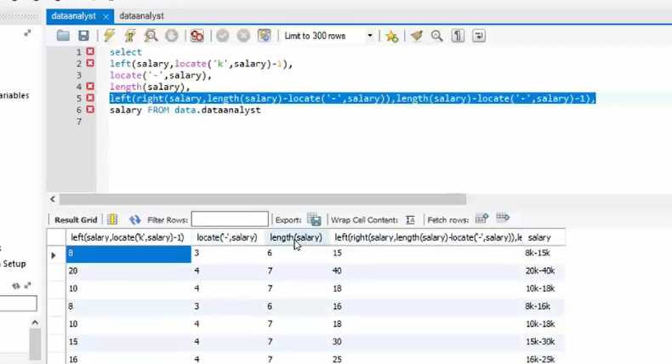Click the horizontal scrollbar thumb under the editor
672x364 pixels.
(262, 199)
